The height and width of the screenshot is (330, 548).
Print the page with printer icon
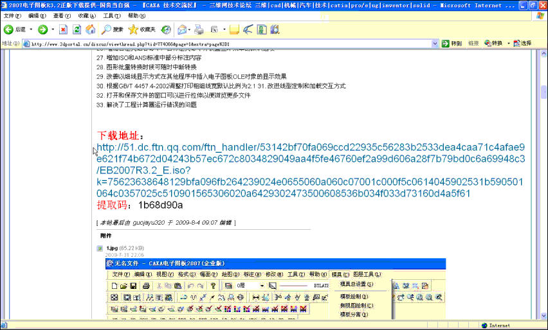[x=199, y=30]
